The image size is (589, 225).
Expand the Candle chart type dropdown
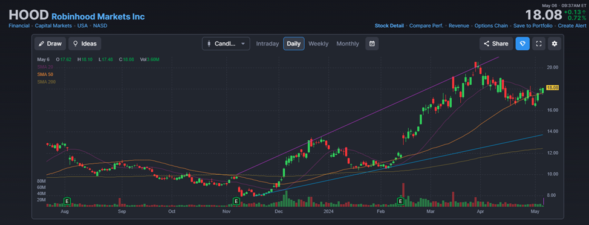point(226,44)
